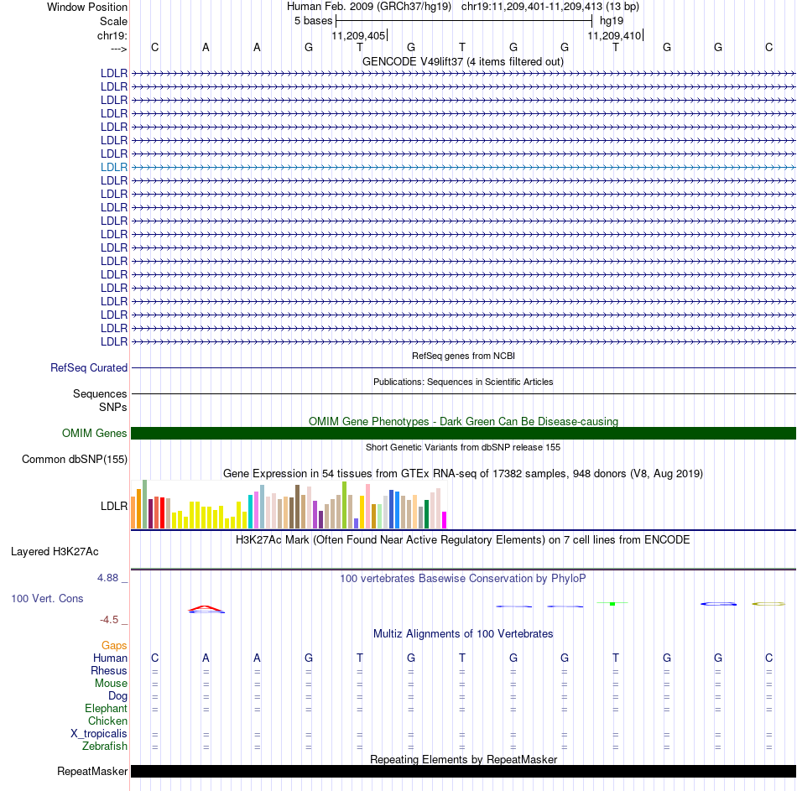Viewport: 797px width, 791px height.
Task: Open the H3K27Ac Mark ENCODE track title
Action: (462, 540)
